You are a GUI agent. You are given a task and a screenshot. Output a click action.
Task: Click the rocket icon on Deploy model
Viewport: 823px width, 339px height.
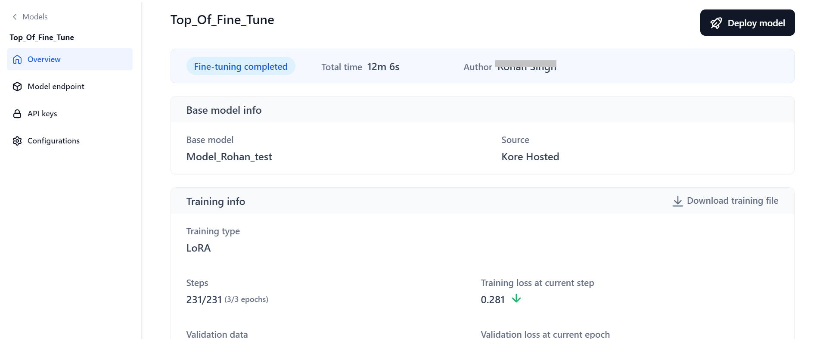[716, 23]
